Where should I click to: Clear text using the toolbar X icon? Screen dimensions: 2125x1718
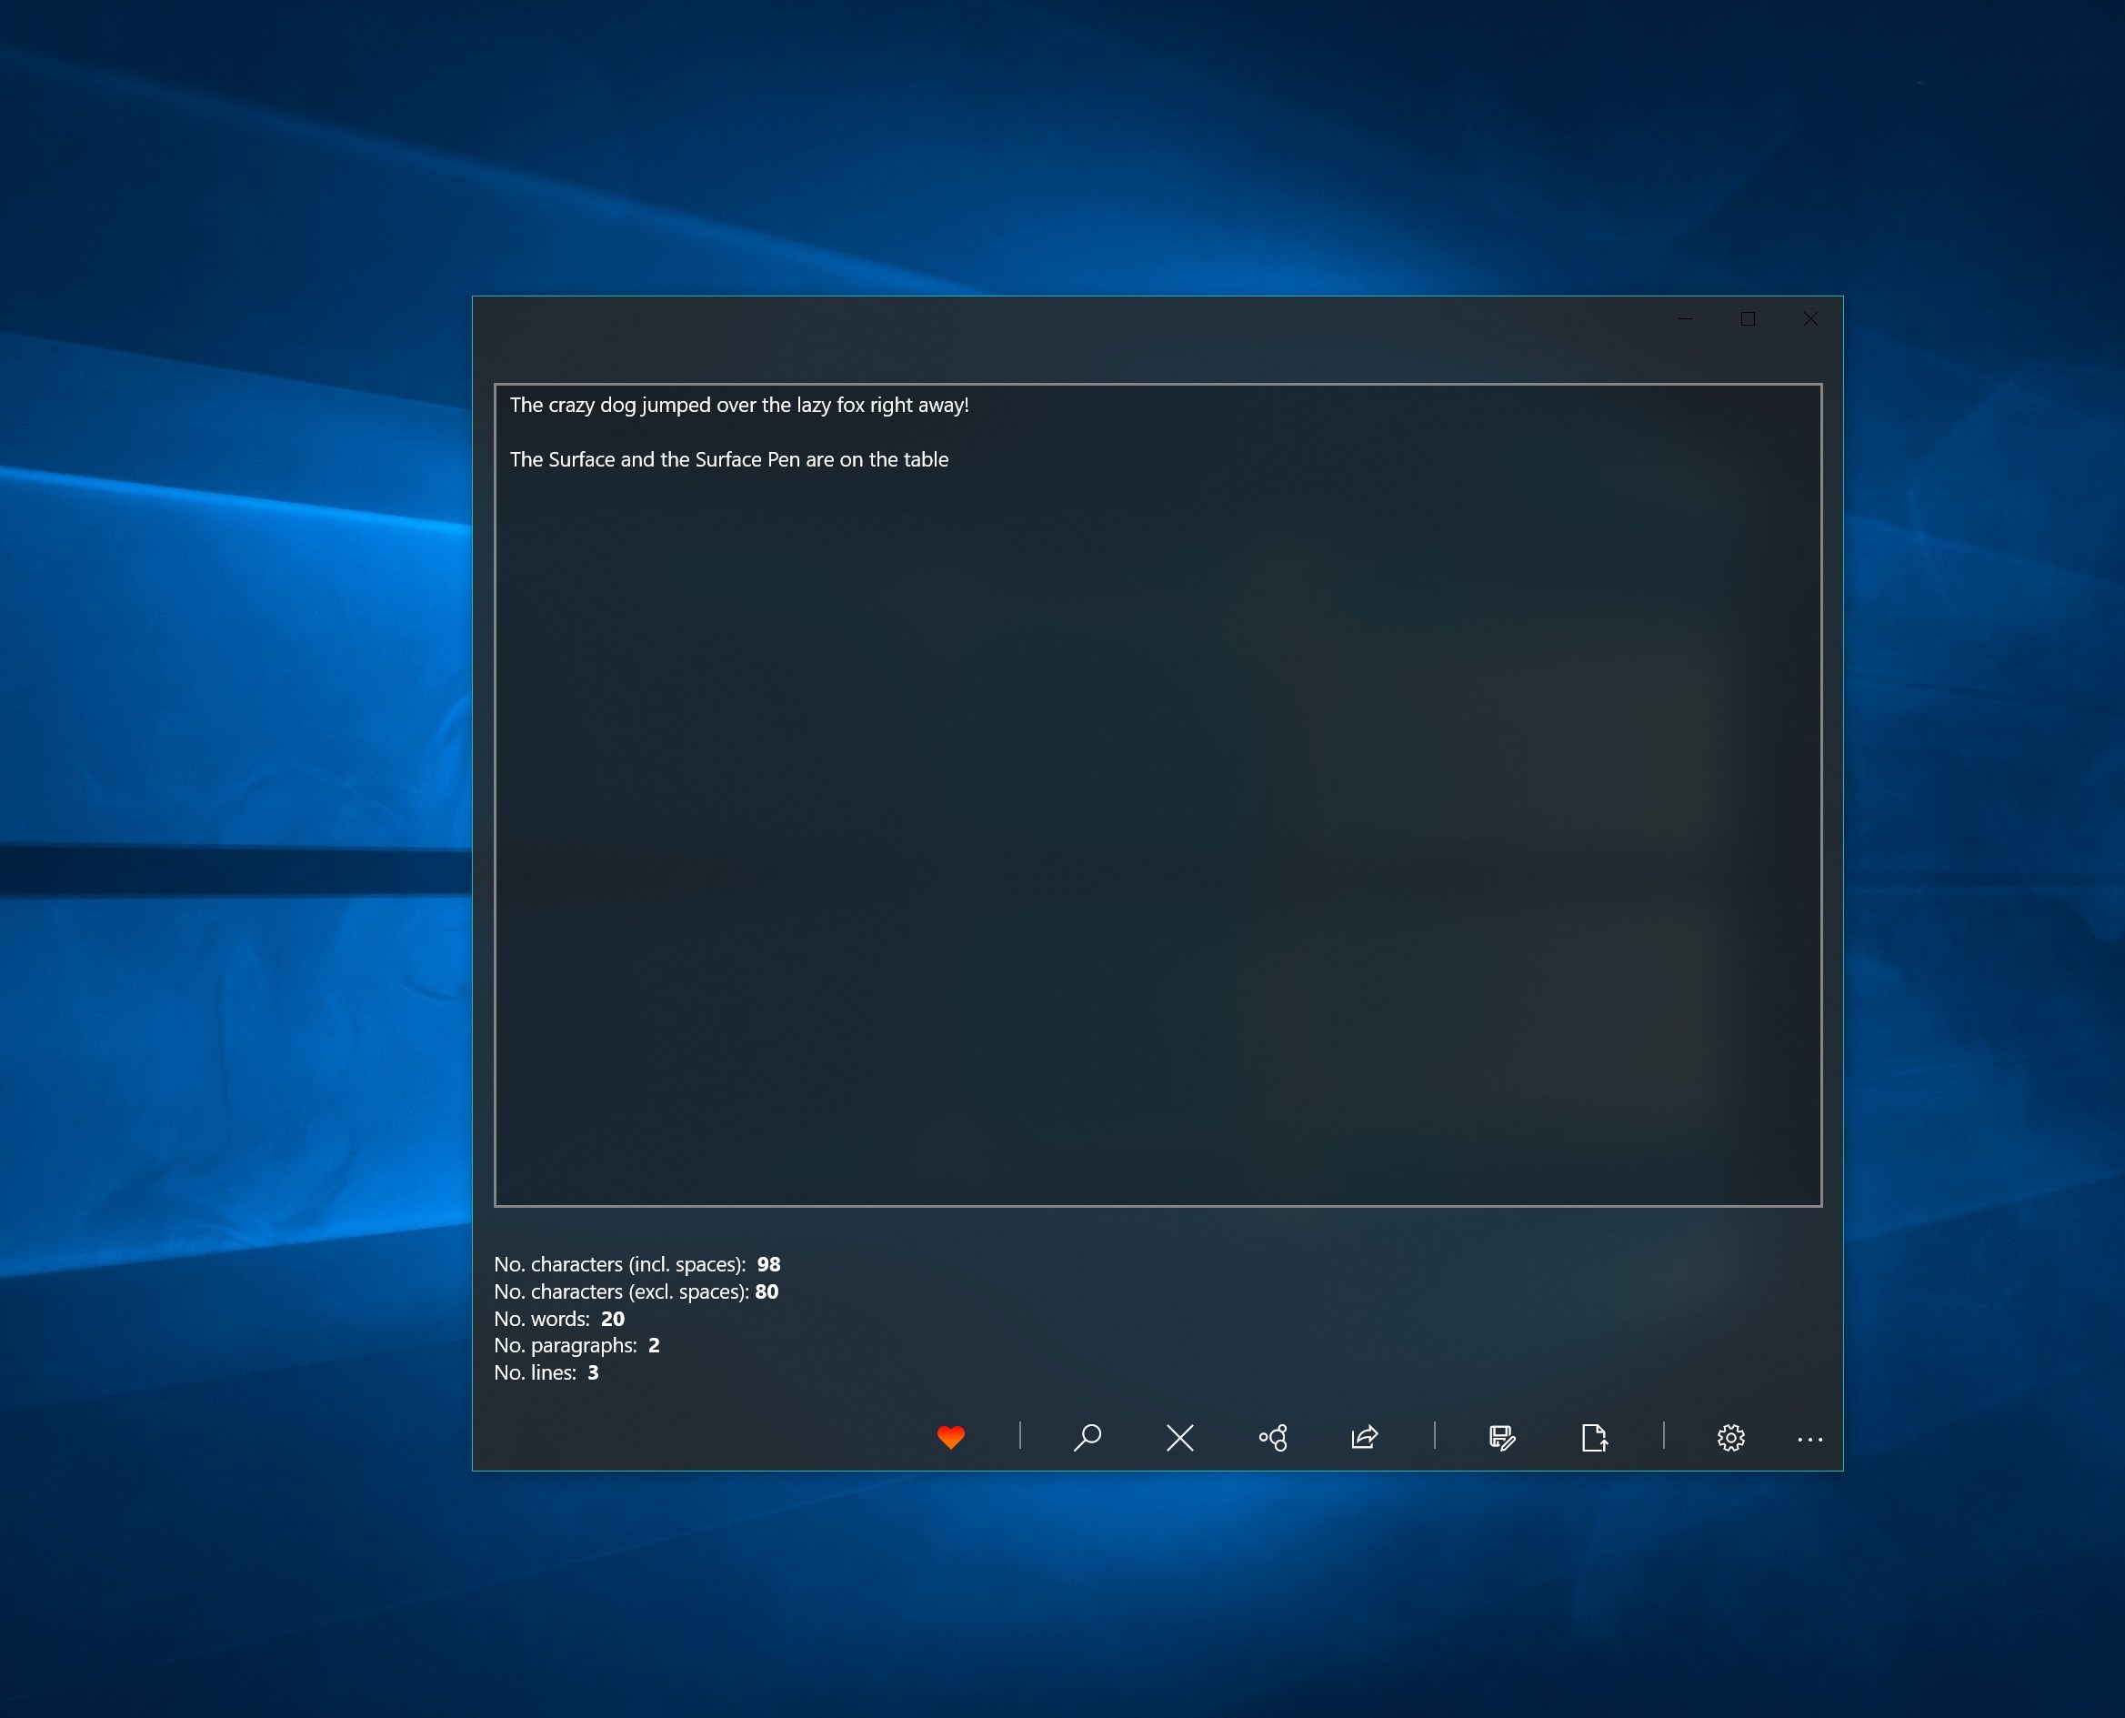click(x=1179, y=1437)
